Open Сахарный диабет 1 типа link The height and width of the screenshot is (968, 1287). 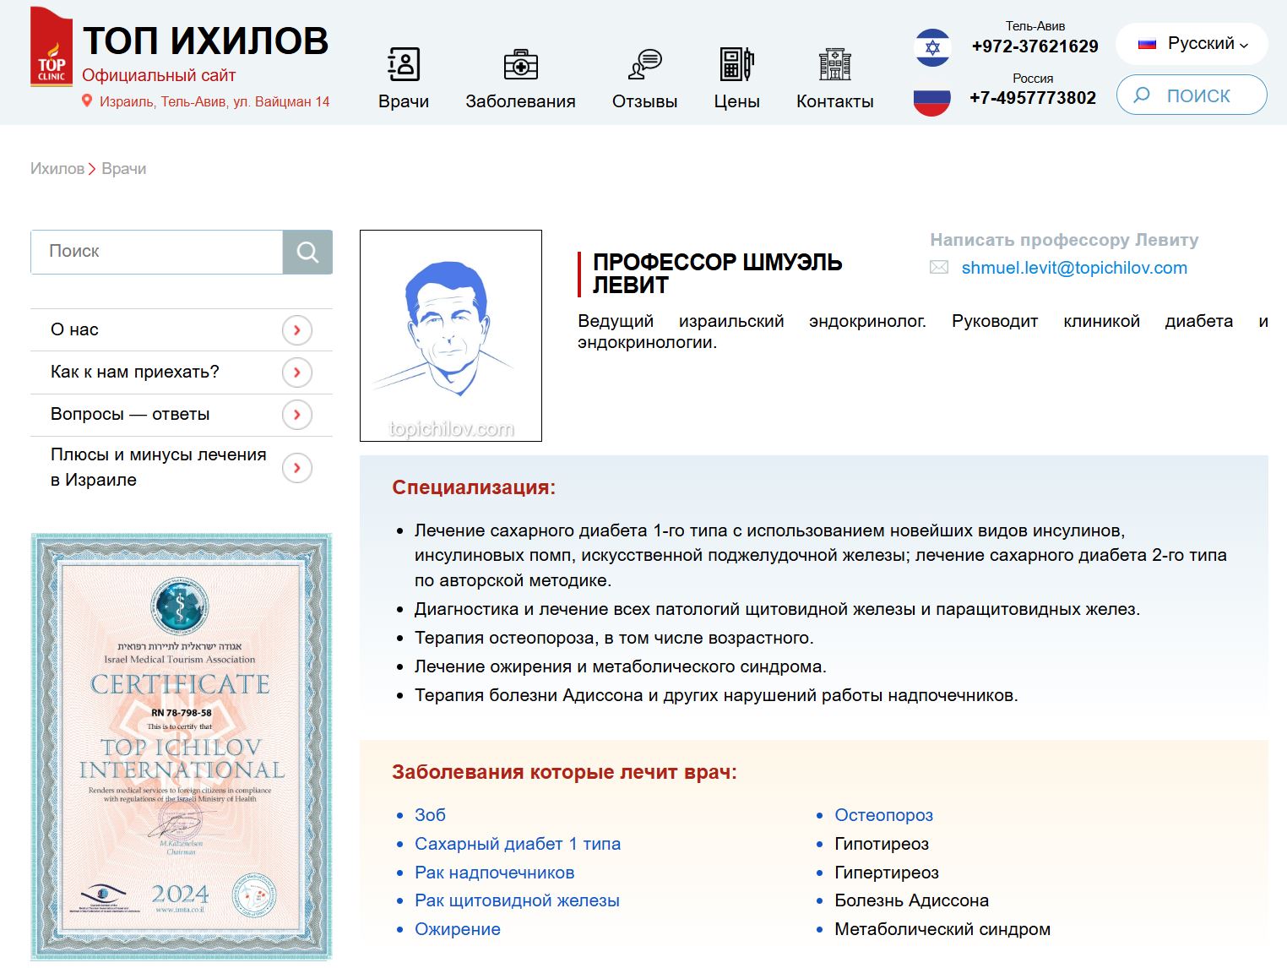click(518, 844)
